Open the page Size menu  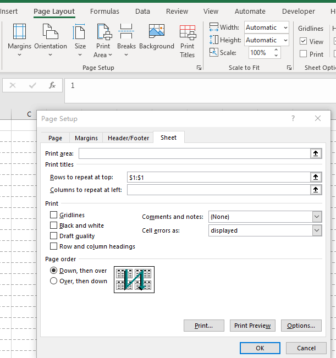[x=80, y=40]
